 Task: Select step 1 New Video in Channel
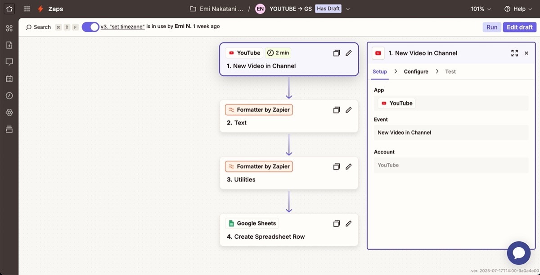(x=289, y=59)
